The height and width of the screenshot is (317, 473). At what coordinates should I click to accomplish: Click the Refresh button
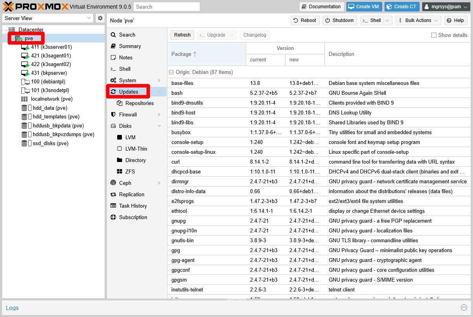point(182,35)
